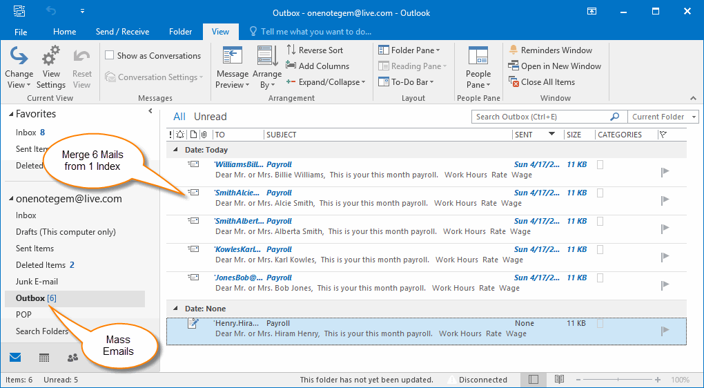
Task: Open Customize Quick Access Toolbar arrow
Action: [83, 12]
